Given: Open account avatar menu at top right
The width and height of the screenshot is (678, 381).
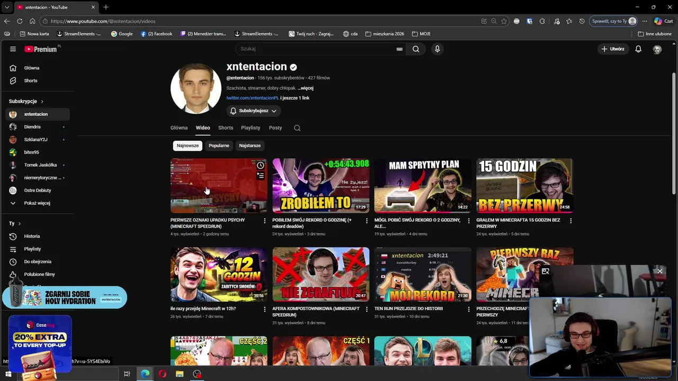Looking at the screenshot, I should point(657,49).
